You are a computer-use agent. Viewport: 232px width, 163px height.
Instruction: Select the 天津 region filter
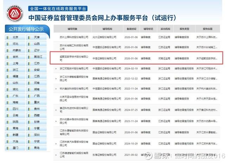(37, 37)
